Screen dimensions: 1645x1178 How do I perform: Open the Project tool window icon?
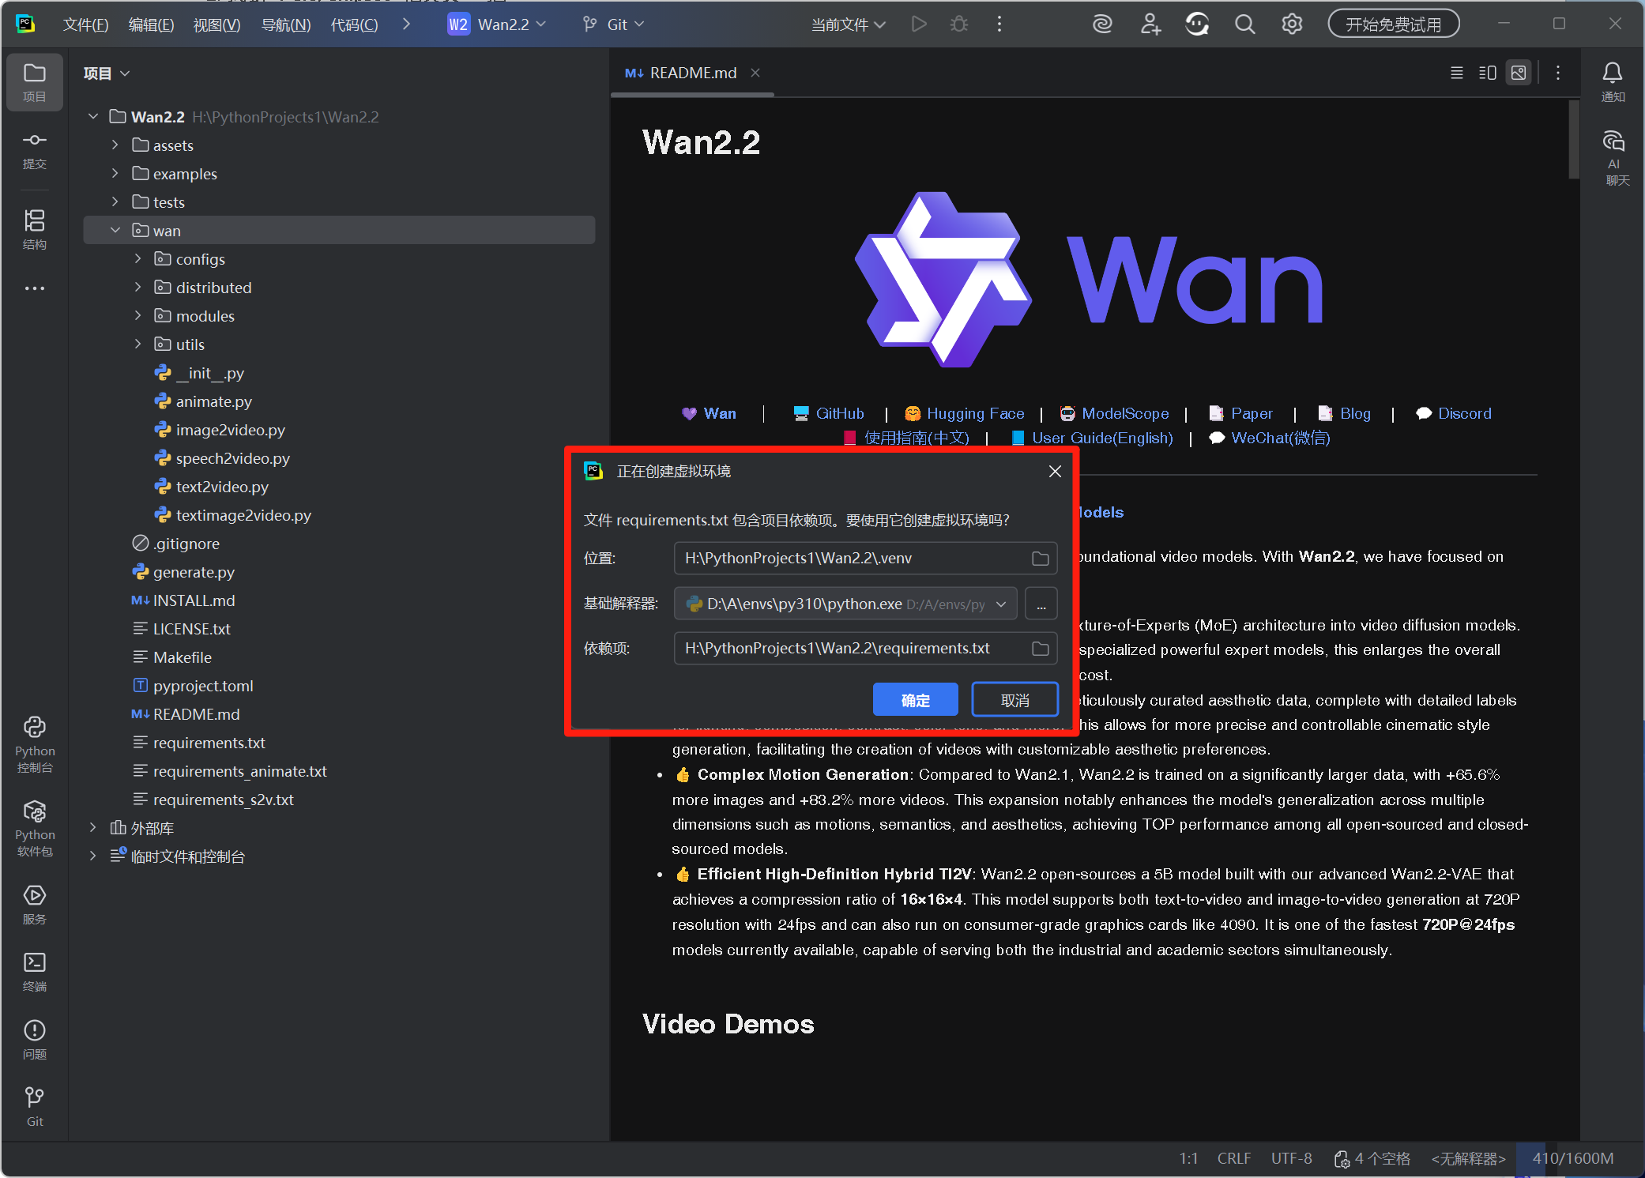[x=34, y=81]
